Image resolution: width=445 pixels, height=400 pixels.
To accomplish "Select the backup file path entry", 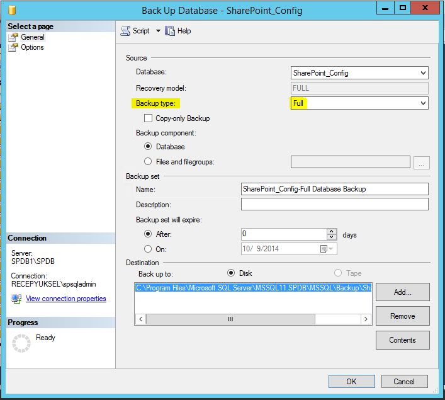I will 253,288.
